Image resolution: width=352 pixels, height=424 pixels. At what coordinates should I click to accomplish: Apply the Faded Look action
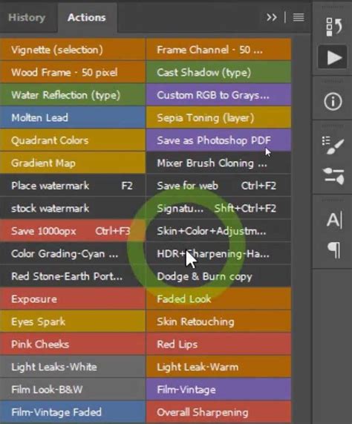219,299
